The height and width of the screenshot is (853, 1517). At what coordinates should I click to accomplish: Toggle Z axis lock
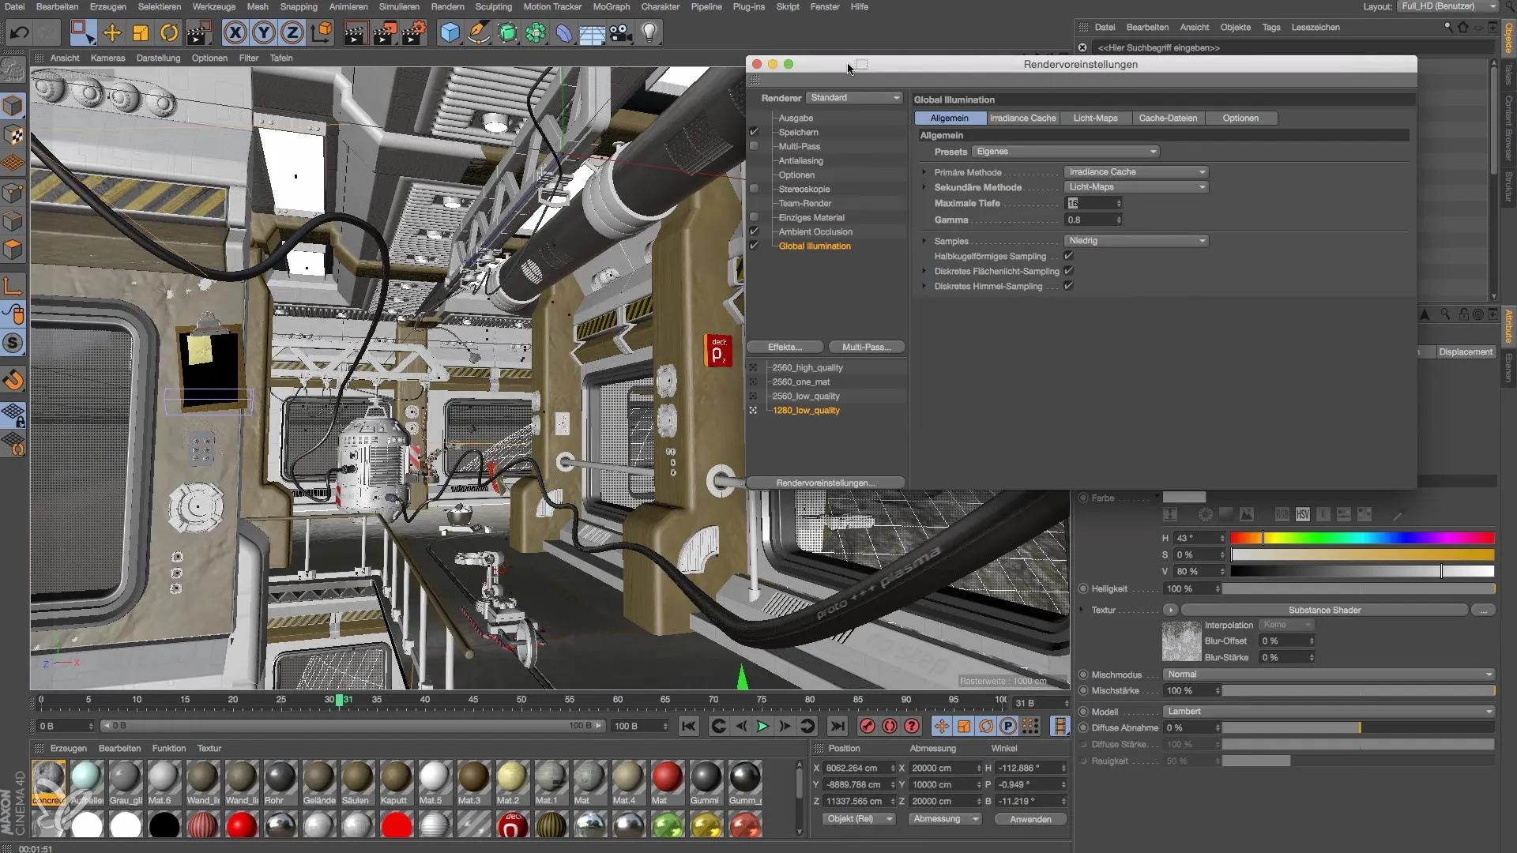[292, 32]
